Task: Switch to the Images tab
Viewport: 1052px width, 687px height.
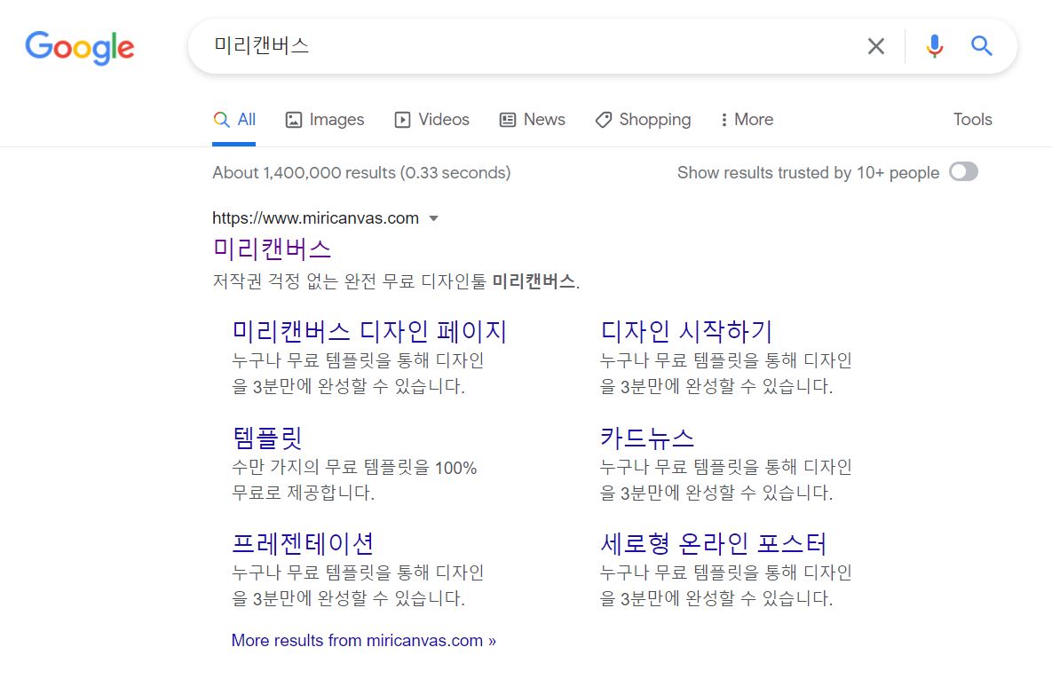Action: point(325,120)
